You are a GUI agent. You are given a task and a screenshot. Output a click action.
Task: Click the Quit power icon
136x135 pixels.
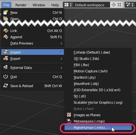[x=6, y=76]
